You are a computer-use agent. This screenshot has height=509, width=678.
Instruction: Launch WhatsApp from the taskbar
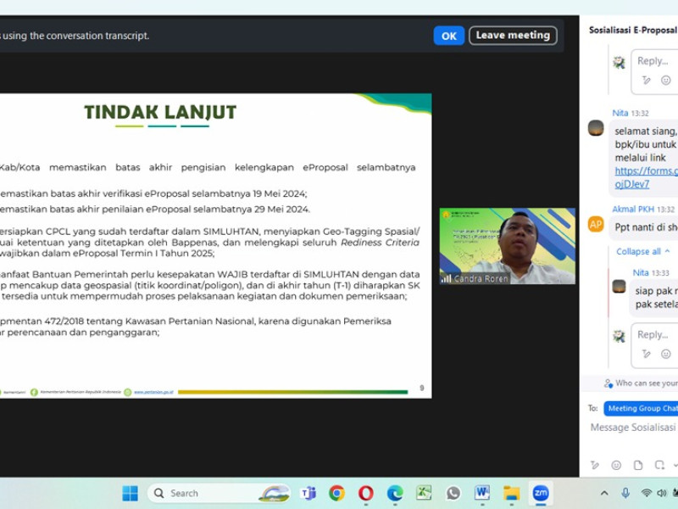453,493
